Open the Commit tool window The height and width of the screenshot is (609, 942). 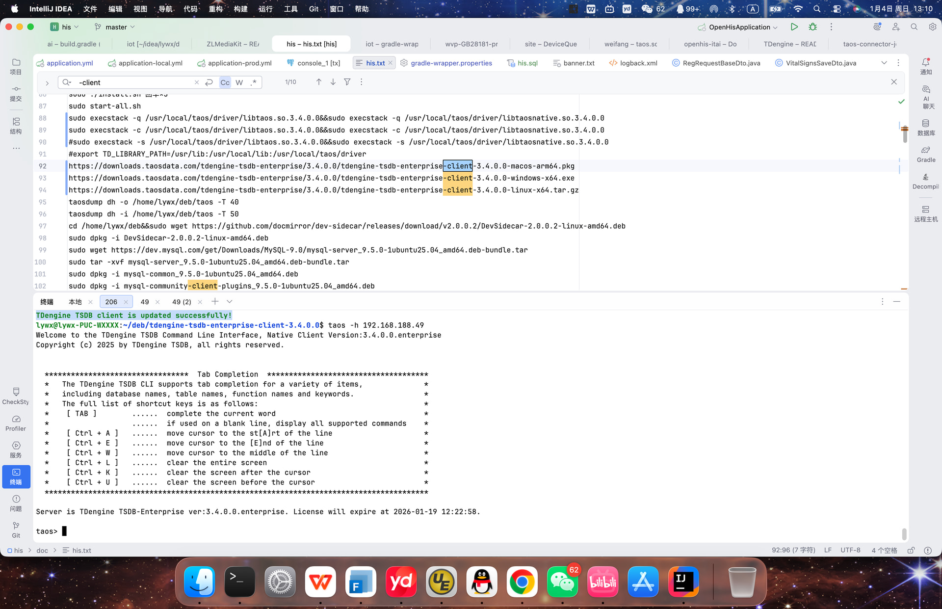[x=16, y=92]
